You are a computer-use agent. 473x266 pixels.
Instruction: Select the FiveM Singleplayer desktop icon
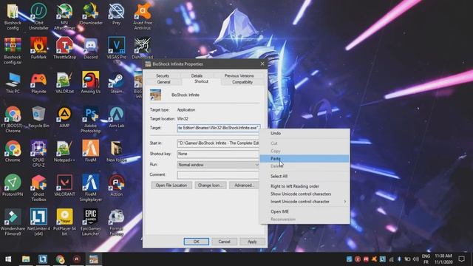click(90, 188)
